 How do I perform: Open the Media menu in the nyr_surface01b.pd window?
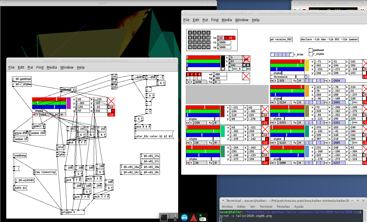[x=227, y=20]
